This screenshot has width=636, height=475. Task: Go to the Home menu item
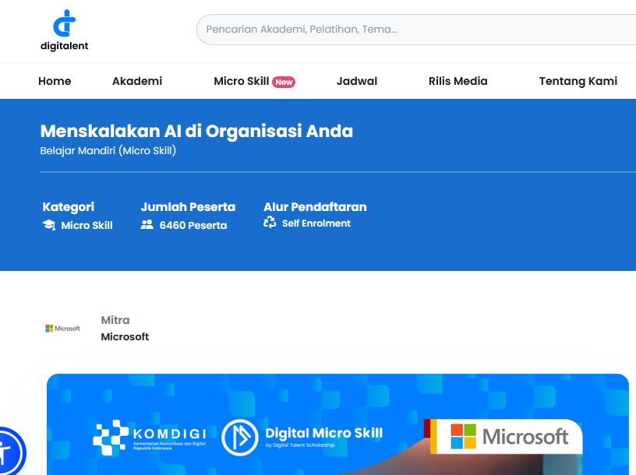coord(55,81)
